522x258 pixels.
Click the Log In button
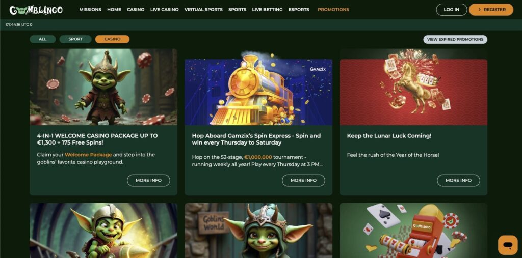[452, 10]
